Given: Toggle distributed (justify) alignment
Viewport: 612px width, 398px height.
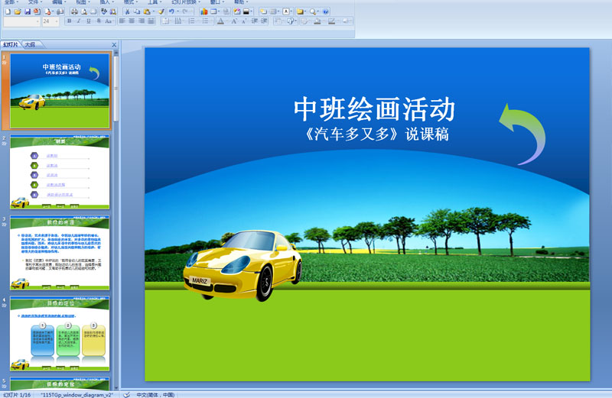Looking at the screenshot, I should [x=151, y=21].
